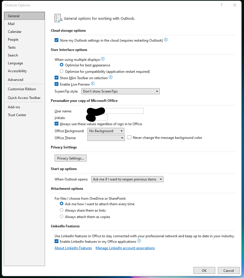Open the Add-ins category
The width and height of the screenshot is (244, 278).
tap(24, 107)
